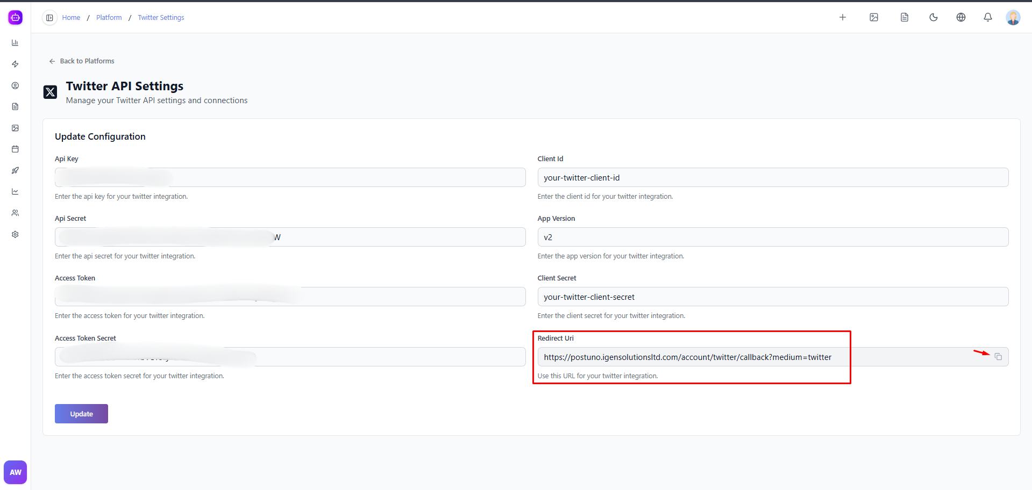Toggle the sidebar panel icon

pyautogui.click(x=49, y=18)
